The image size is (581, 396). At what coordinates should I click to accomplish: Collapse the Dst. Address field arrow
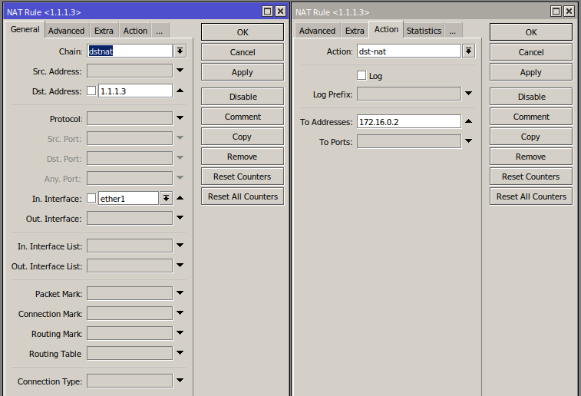180,91
